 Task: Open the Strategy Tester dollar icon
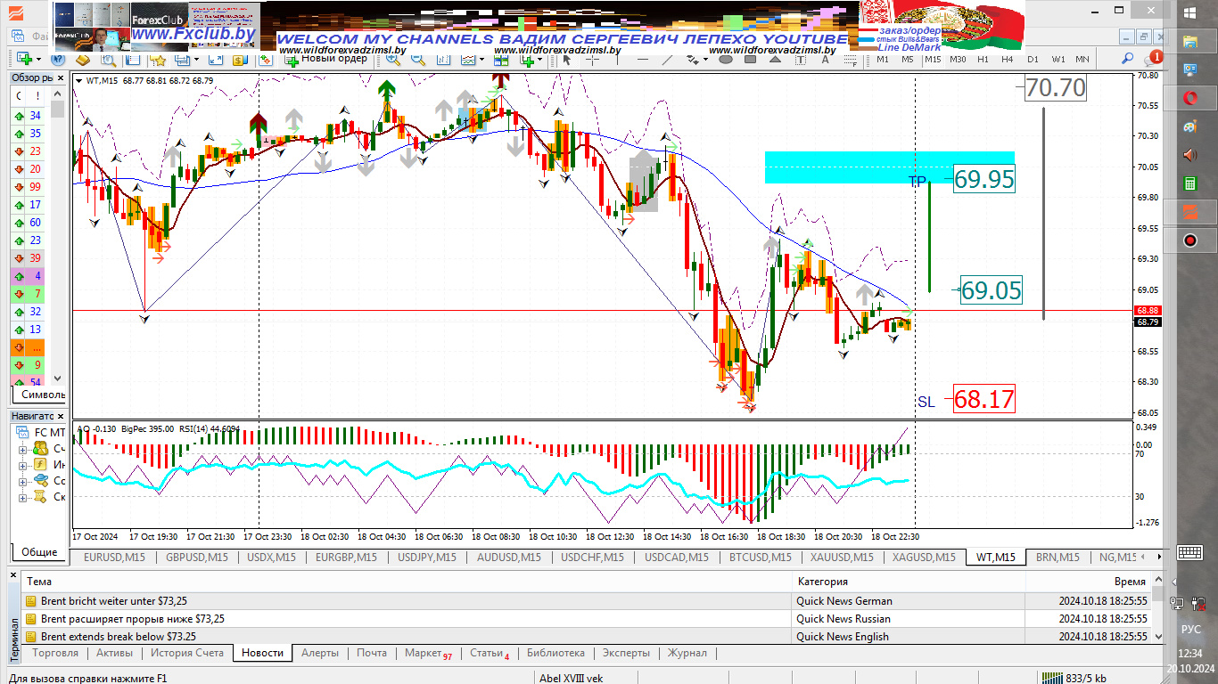239,60
